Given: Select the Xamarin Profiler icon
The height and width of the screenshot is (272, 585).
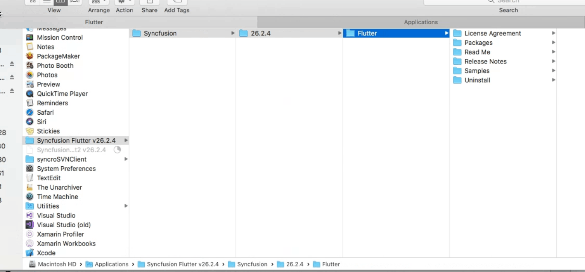Looking at the screenshot, I should coord(29,234).
